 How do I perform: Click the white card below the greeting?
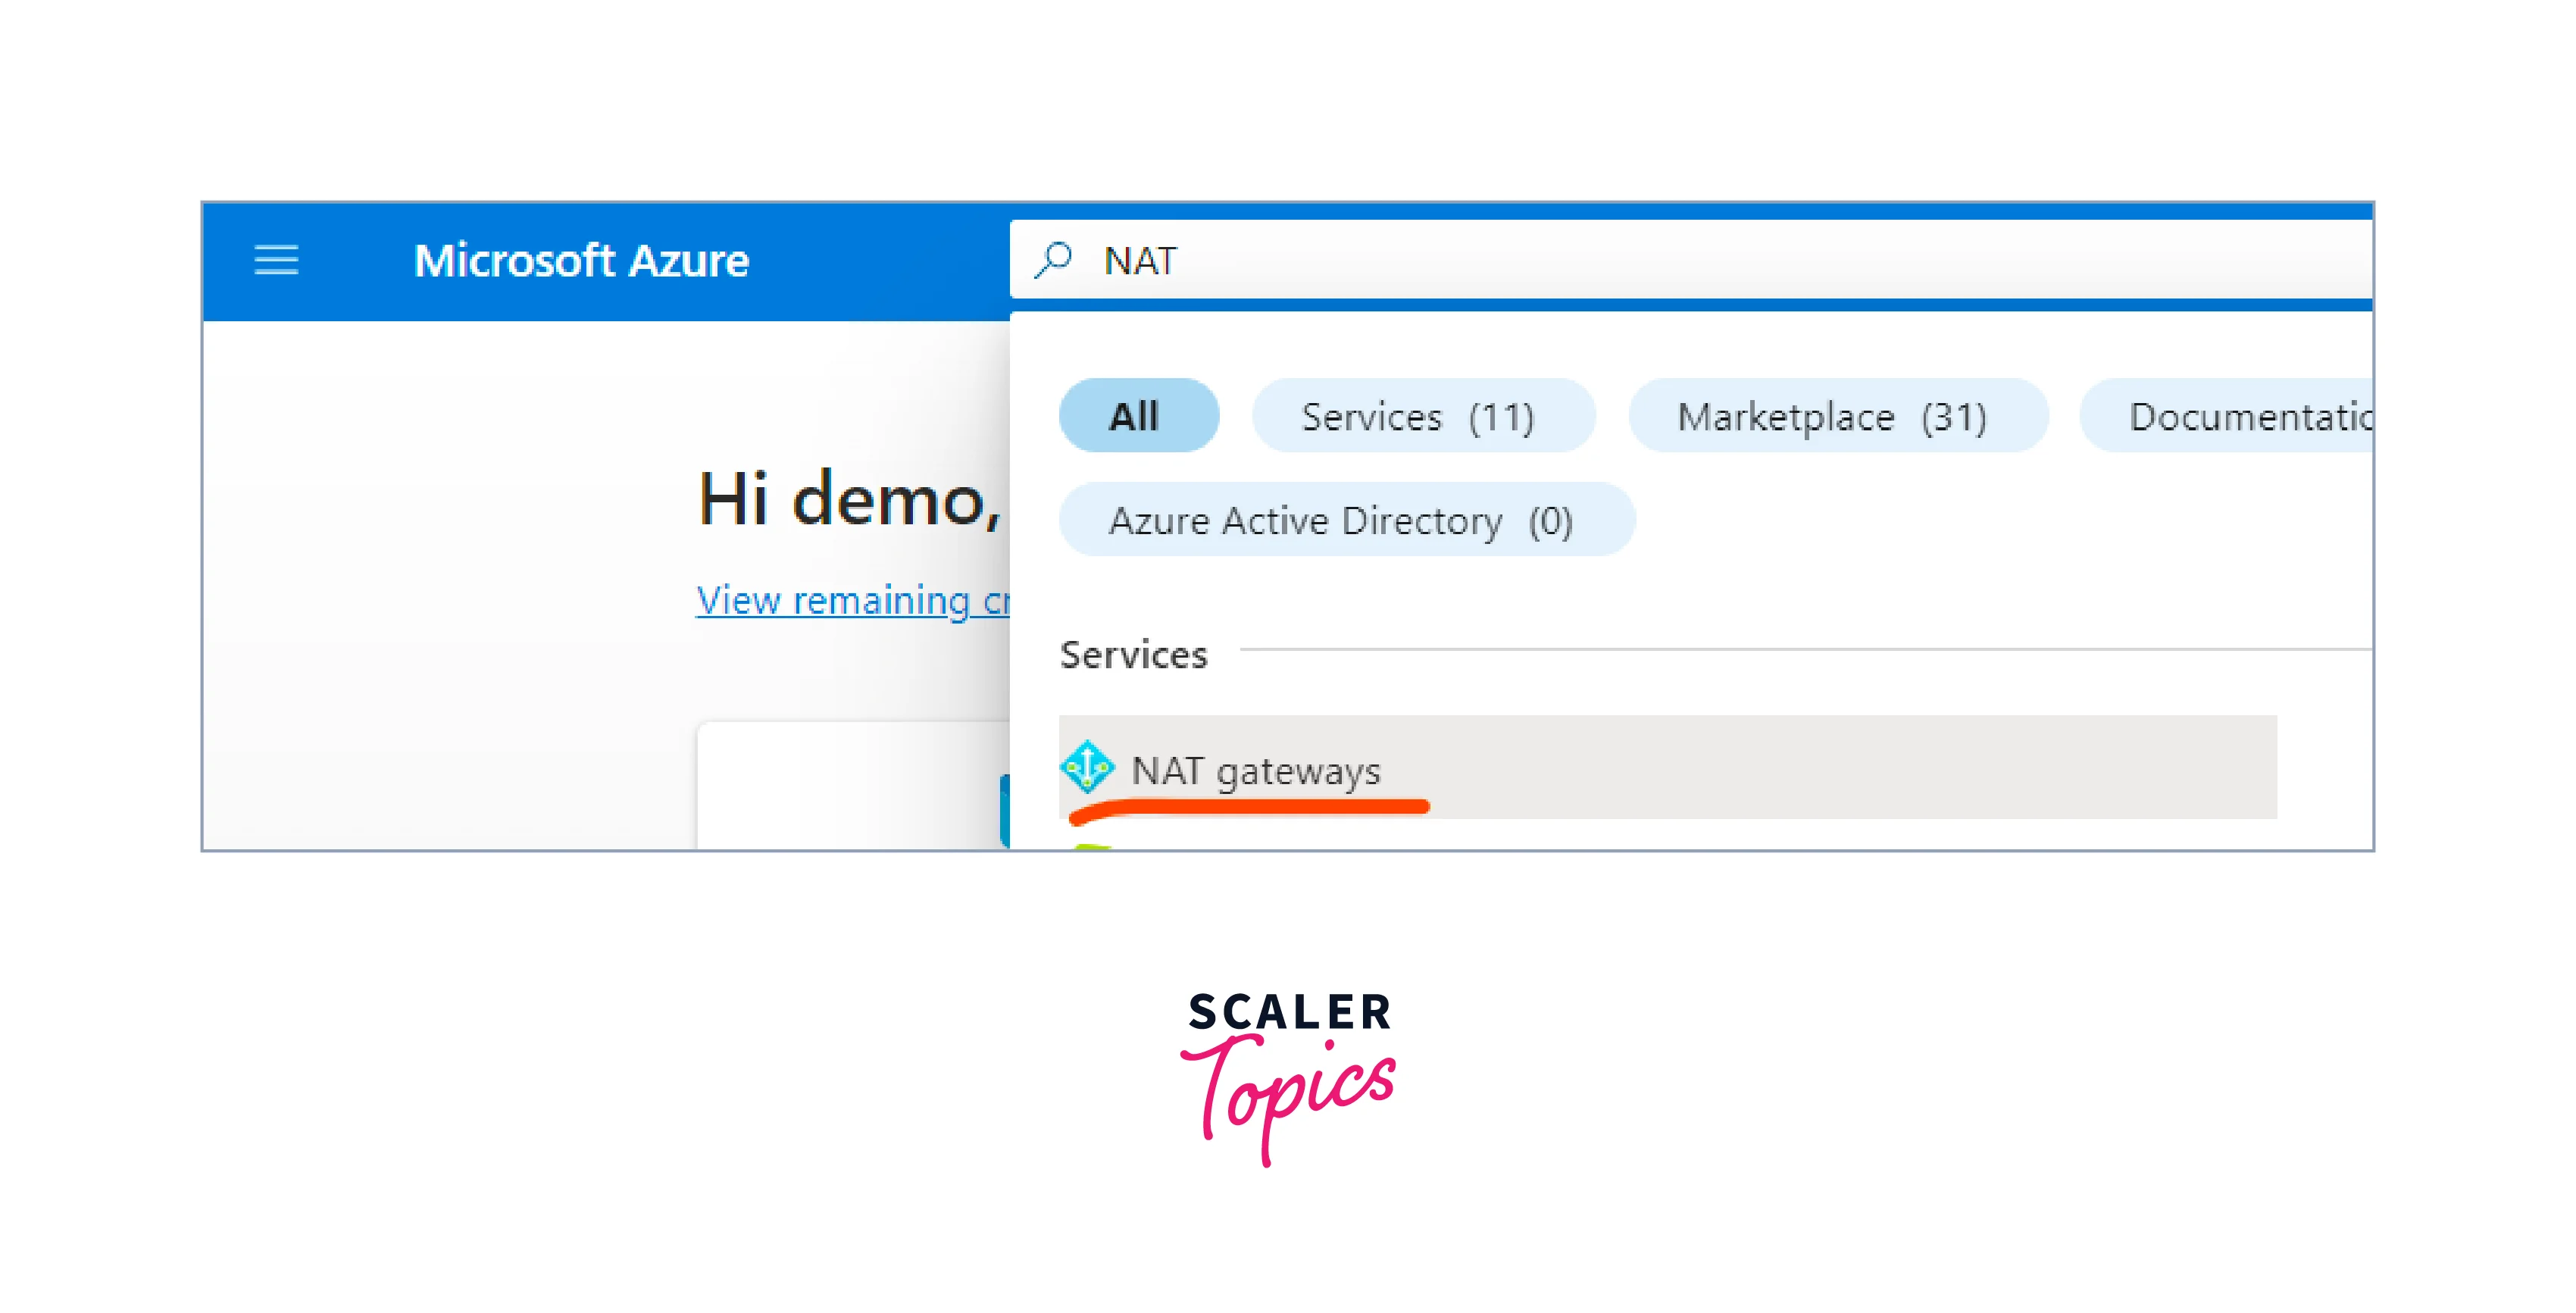853,786
